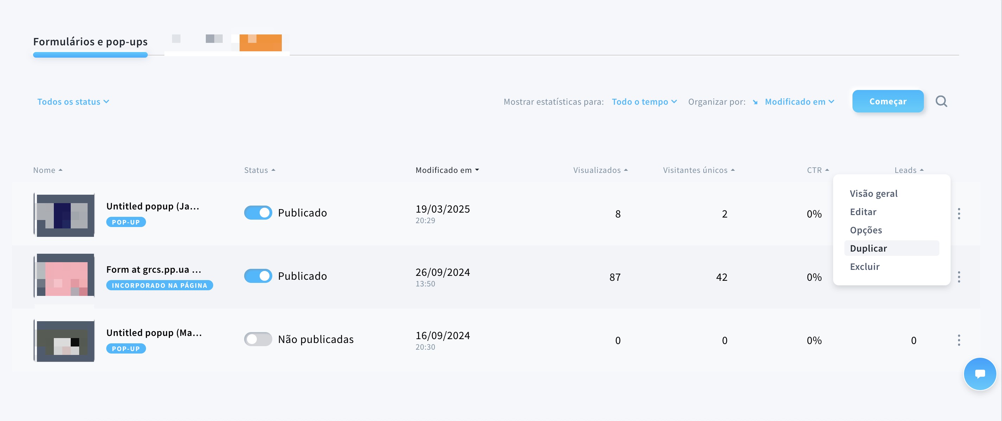This screenshot has height=421, width=1002.
Task: Sort table by Nome column
Action: [48, 170]
